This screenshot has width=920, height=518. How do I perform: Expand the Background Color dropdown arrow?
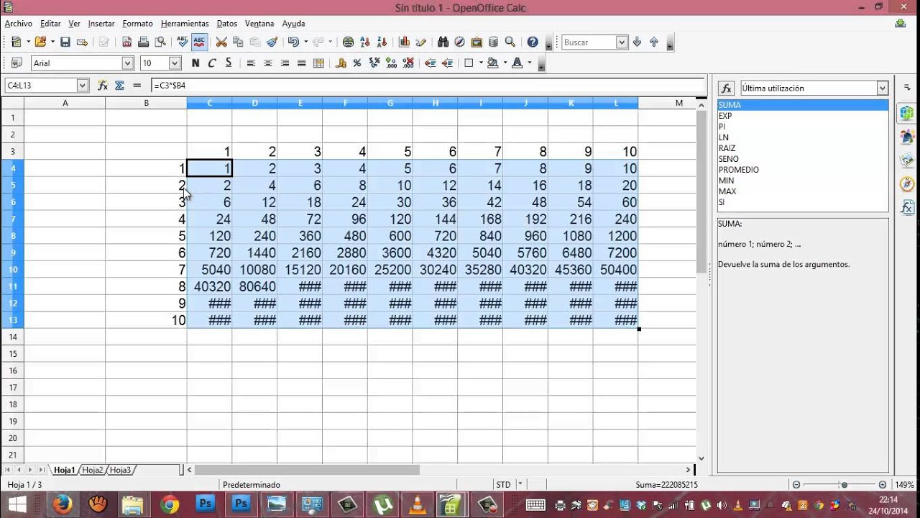[x=505, y=63]
